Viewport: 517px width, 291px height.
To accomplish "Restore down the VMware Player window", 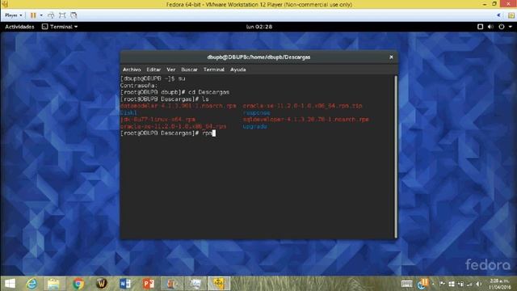I will click(494, 4).
